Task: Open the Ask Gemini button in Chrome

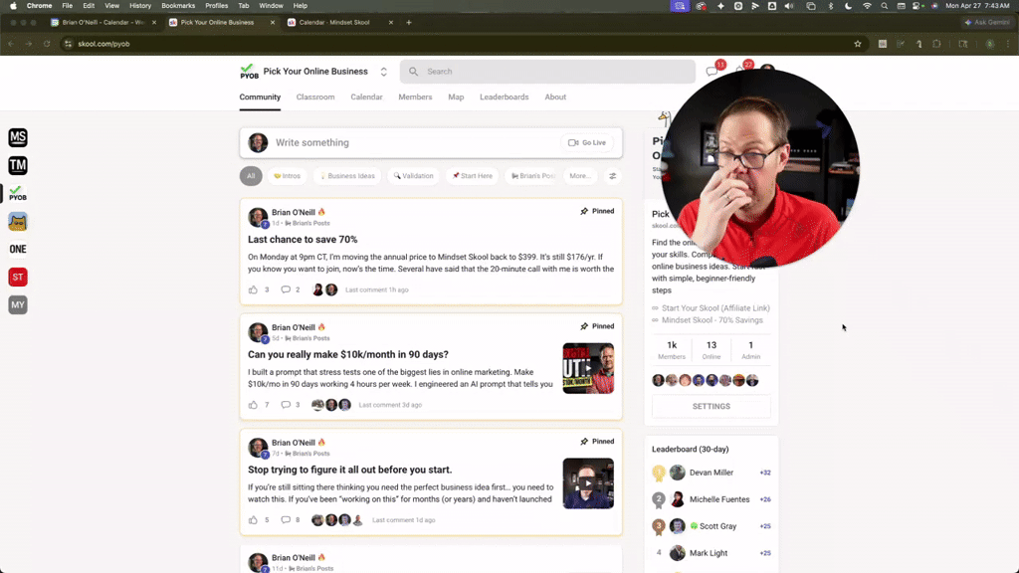Action: point(987,22)
